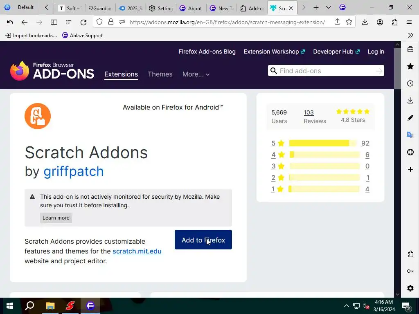Open the scratch.mit.edu link
This screenshot has height=314, width=419.
click(137, 251)
